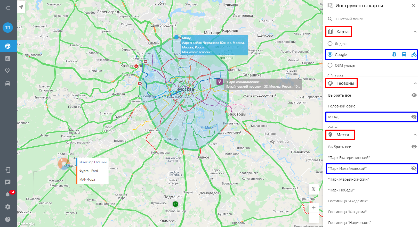Collapse the Геозоны section chevron
The height and width of the screenshot is (227, 418).
coord(415,83)
